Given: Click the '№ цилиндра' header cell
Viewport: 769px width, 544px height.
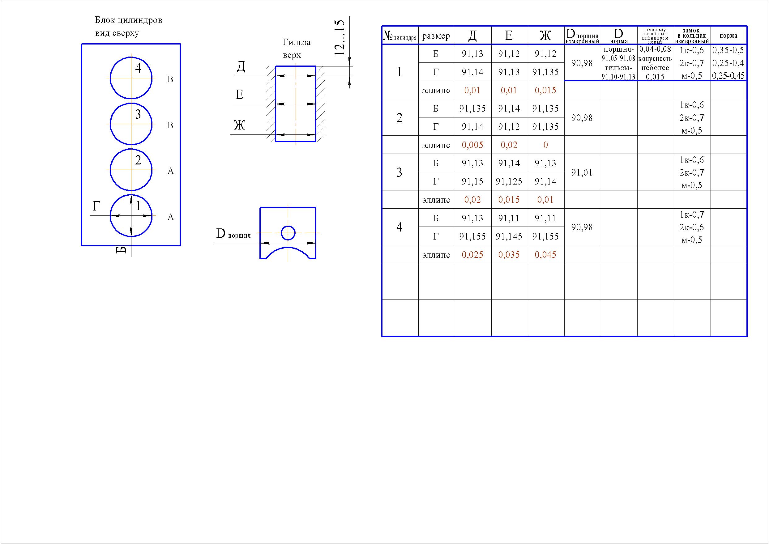Looking at the screenshot, I should [x=400, y=36].
